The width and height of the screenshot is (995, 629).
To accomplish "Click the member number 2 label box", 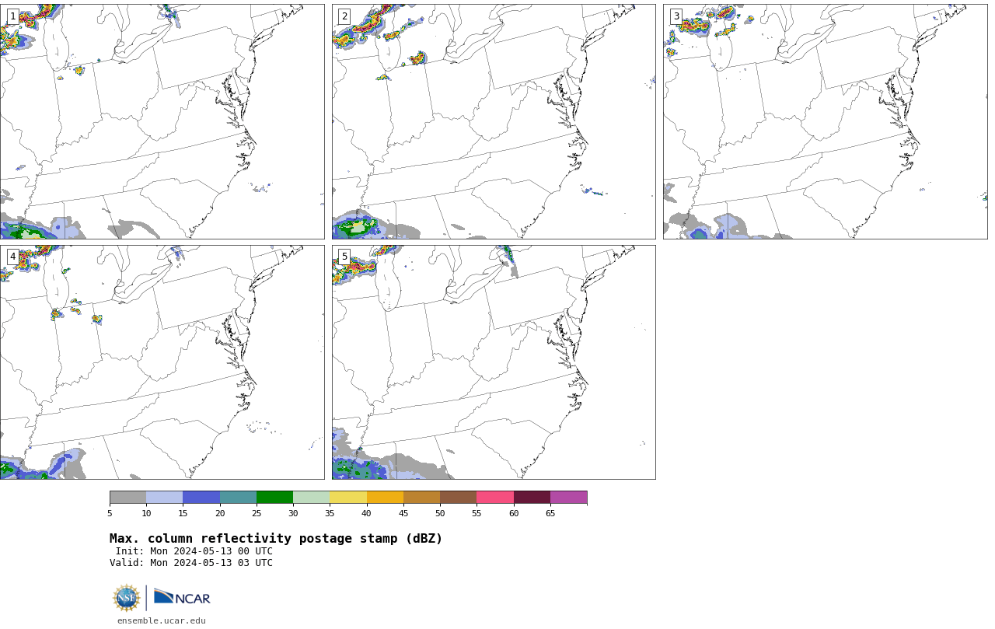I will click(344, 16).
